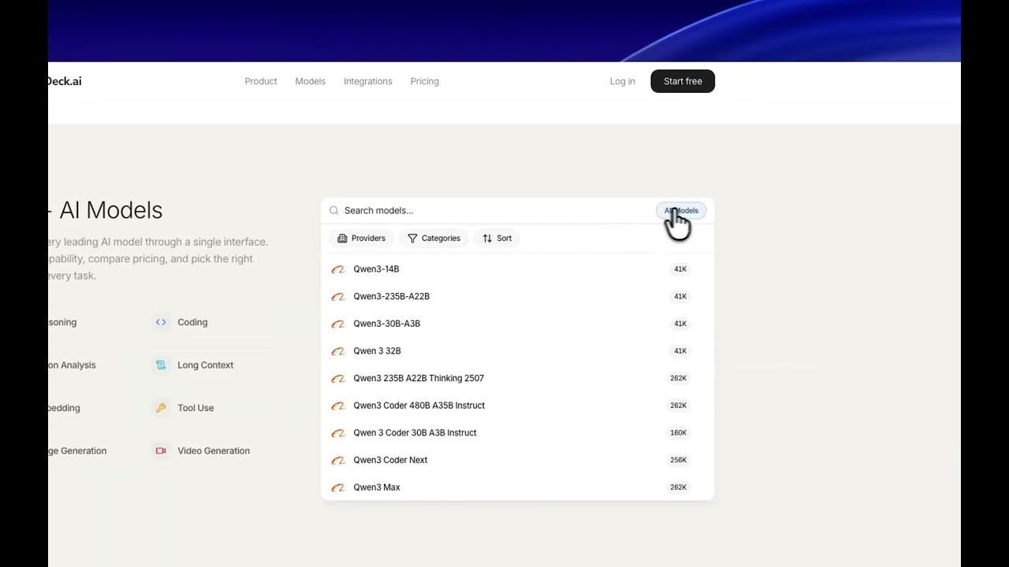Click the Long Context scroll icon

[161, 365]
